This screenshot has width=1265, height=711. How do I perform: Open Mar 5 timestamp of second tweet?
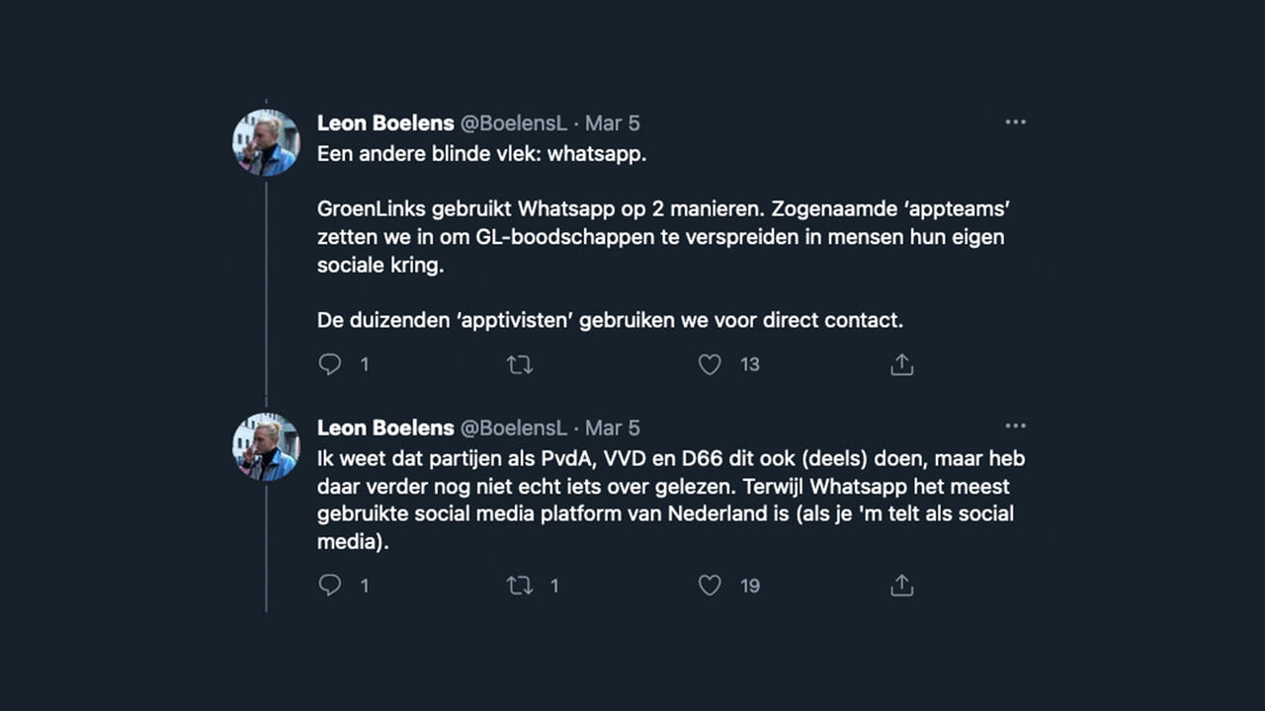pyautogui.click(x=613, y=428)
